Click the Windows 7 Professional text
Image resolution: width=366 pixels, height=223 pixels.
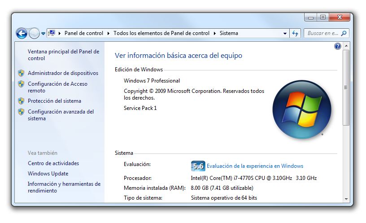coord(152,81)
